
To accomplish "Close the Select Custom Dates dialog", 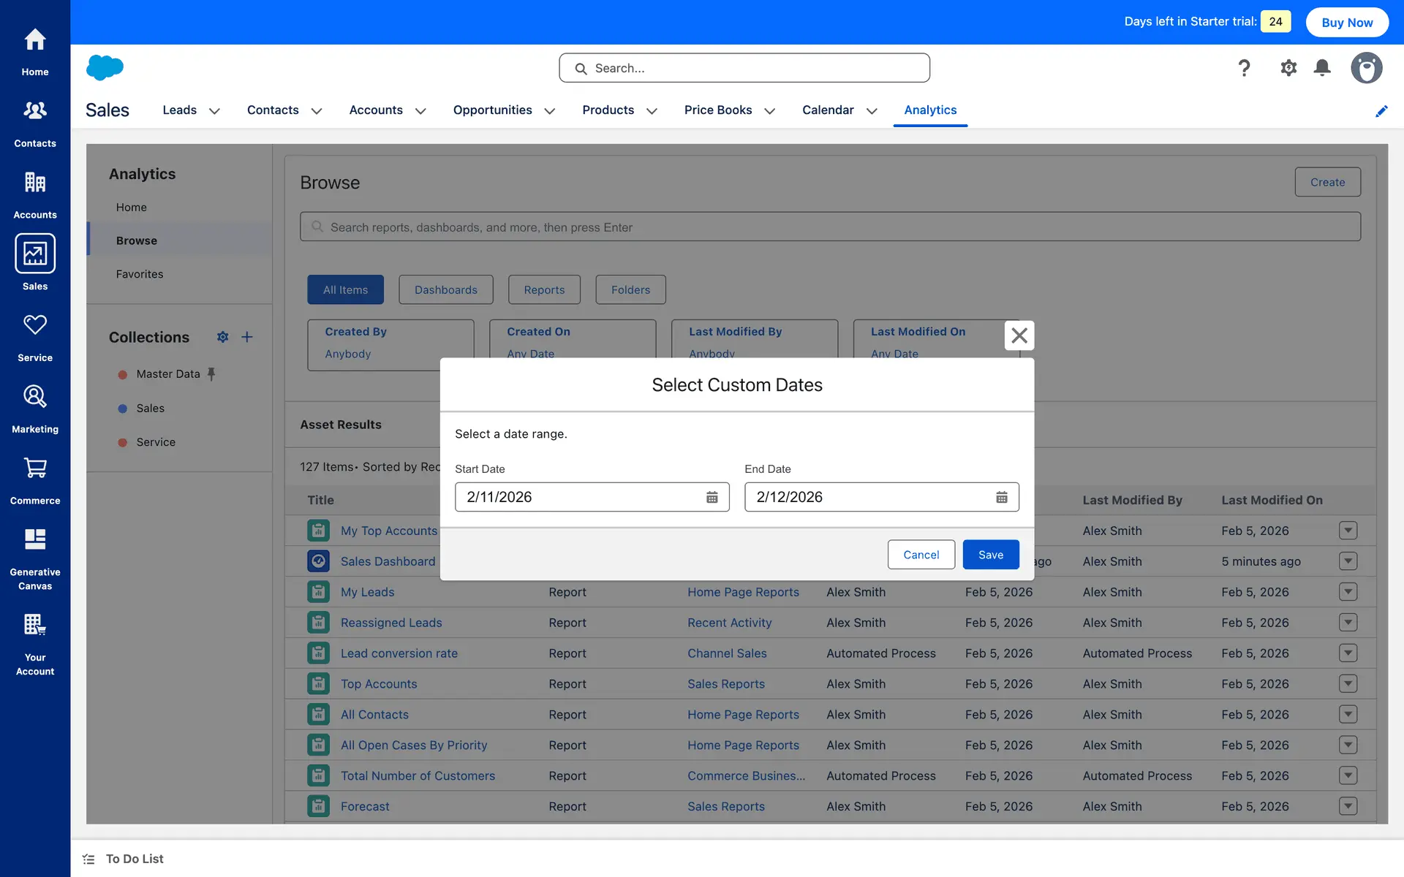I will click(1019, 335).
